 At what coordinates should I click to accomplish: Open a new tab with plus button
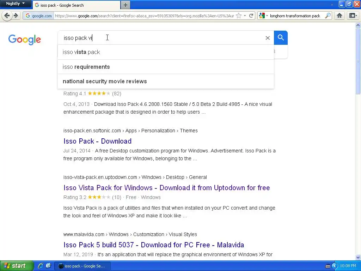tap(125, 5)
